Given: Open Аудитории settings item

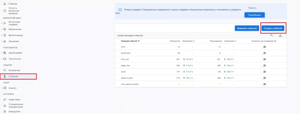Looking at the screenshot, I should coord(14,99).
